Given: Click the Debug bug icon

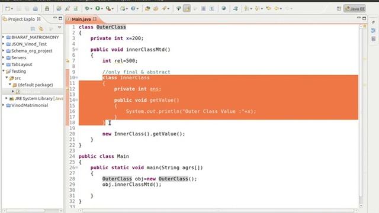Looking at the screenshot, I should pyautogui.click(x=87, y=9).
